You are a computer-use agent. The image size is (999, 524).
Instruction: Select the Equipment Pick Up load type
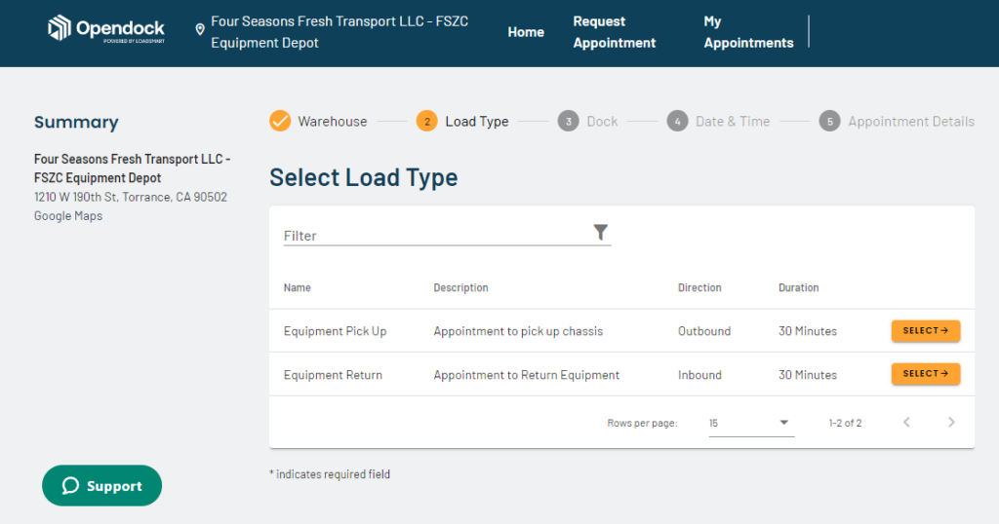925,331
